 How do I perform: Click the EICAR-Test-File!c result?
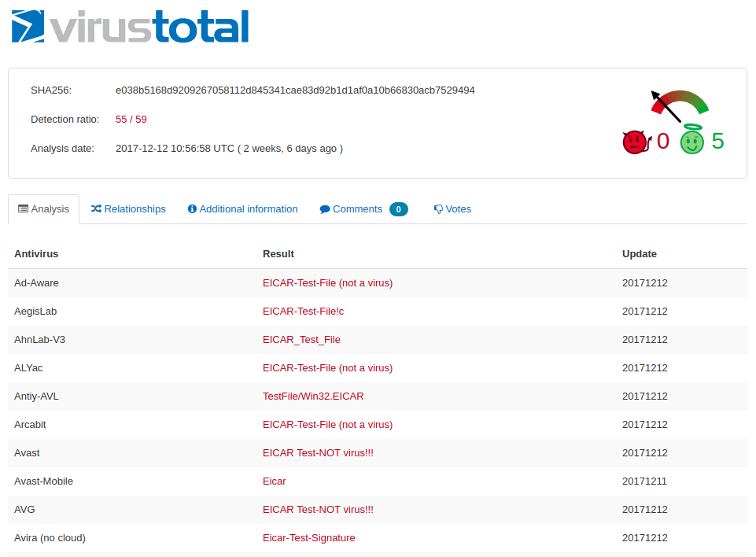click(304, 312)
